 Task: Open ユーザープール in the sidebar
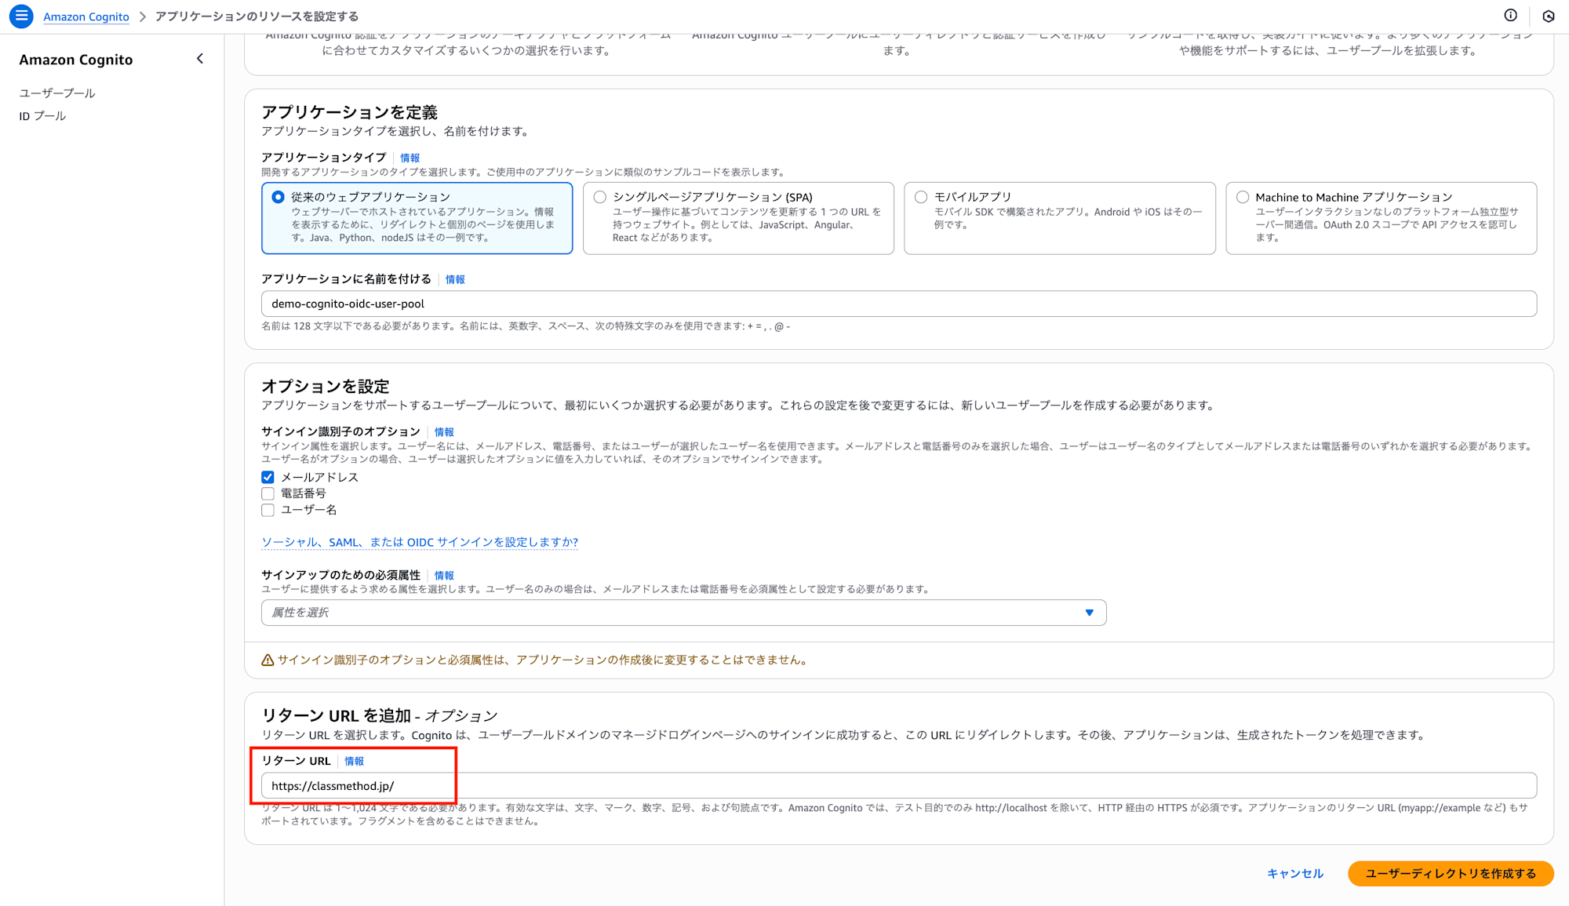coord(57,93)
